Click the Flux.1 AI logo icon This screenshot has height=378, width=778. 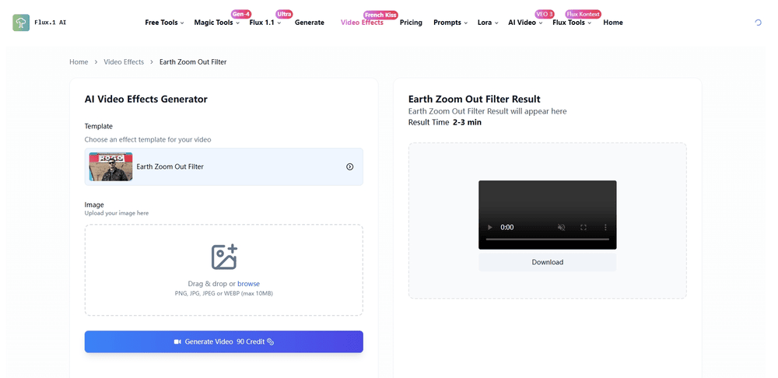(21, 23)
